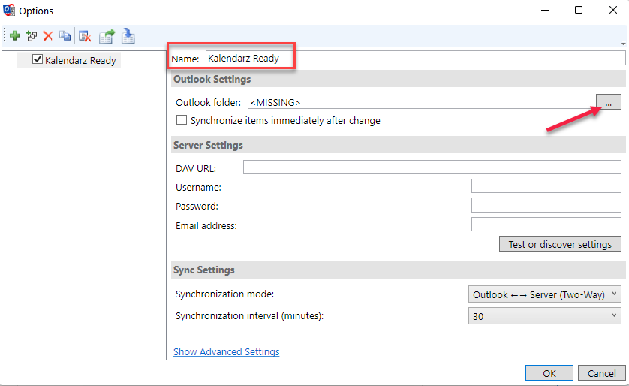Click the Outlook folder text field
The image size is (629, 386).
click(419, 102)
